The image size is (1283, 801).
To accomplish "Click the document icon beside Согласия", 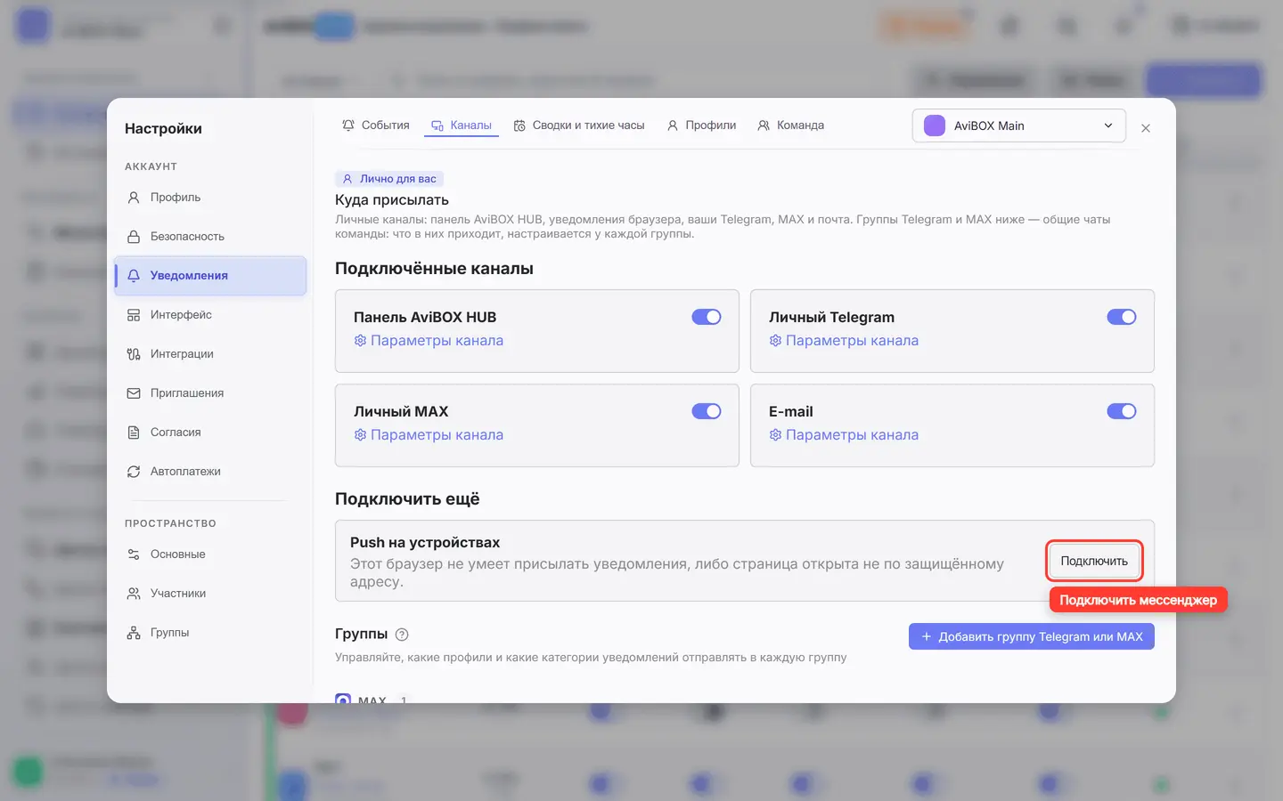I will pyautogui.click(x=134, y=433).
